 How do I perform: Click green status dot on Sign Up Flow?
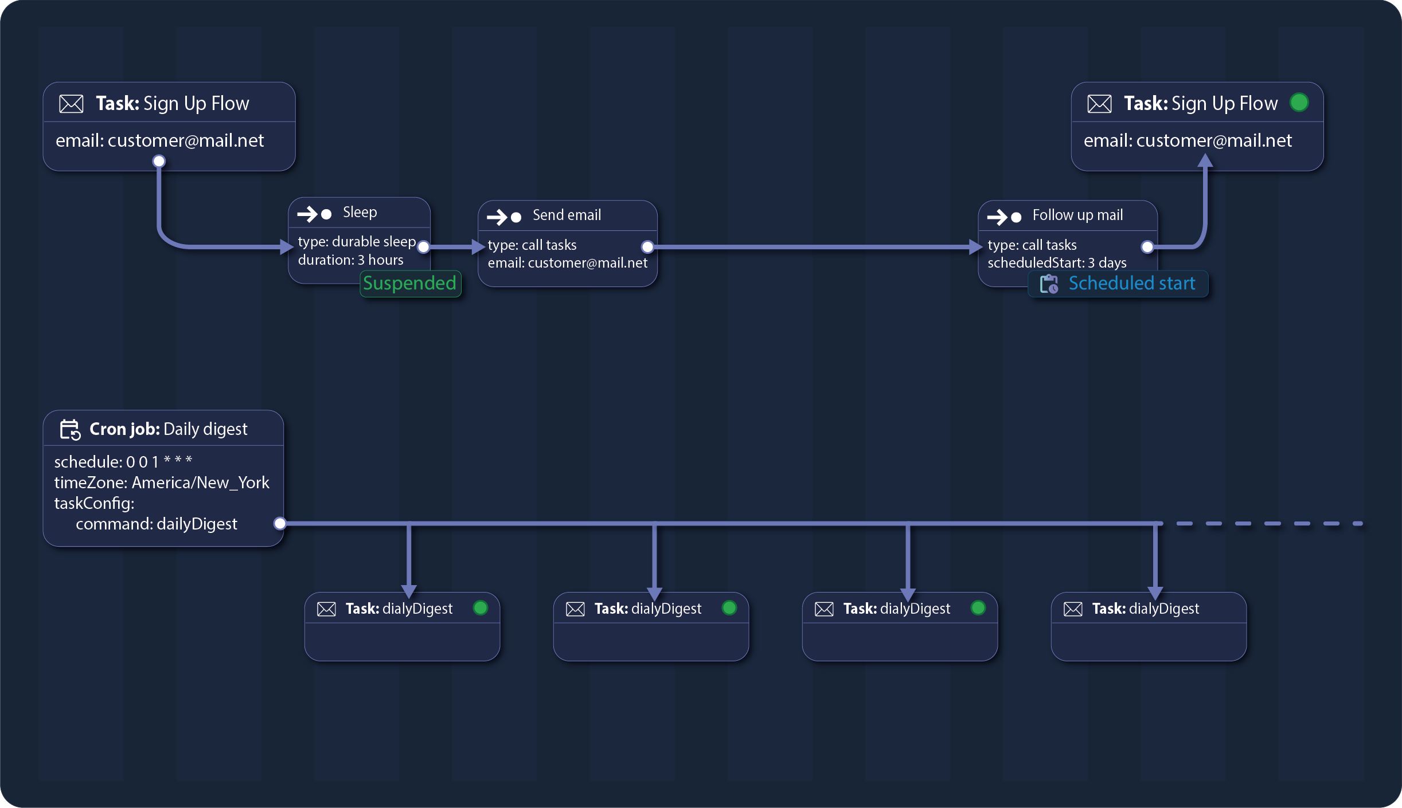pyautogui.click(x=1299, y=103)
